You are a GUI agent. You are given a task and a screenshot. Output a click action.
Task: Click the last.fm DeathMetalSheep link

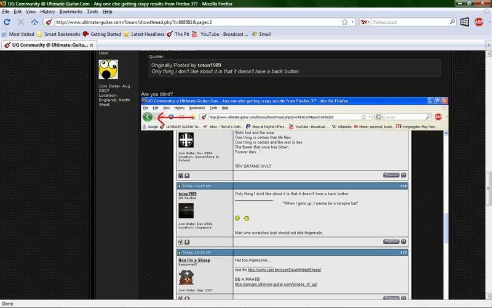[x=284, y=270]
